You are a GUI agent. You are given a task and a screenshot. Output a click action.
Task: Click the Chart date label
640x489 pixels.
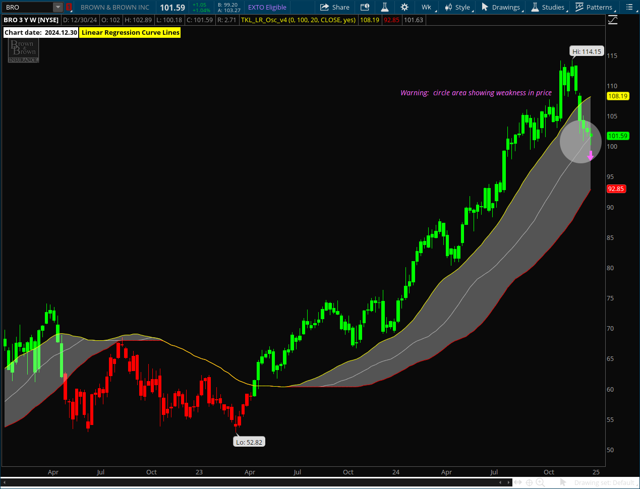pos(41,32)
